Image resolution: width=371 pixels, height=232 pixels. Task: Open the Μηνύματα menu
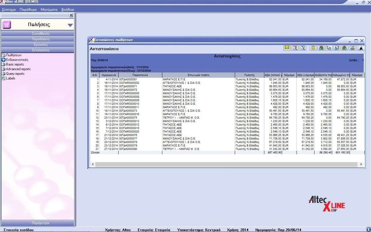pos(49,10)
